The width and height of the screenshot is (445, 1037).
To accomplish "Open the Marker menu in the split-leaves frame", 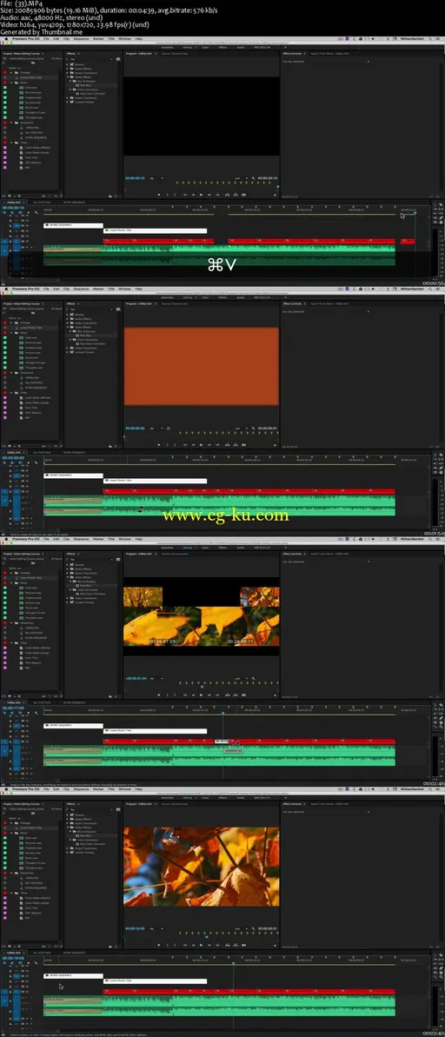I will pyautogui.click(x=98, y=538).
